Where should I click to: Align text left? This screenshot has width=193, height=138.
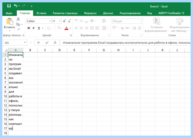point(76,28)
